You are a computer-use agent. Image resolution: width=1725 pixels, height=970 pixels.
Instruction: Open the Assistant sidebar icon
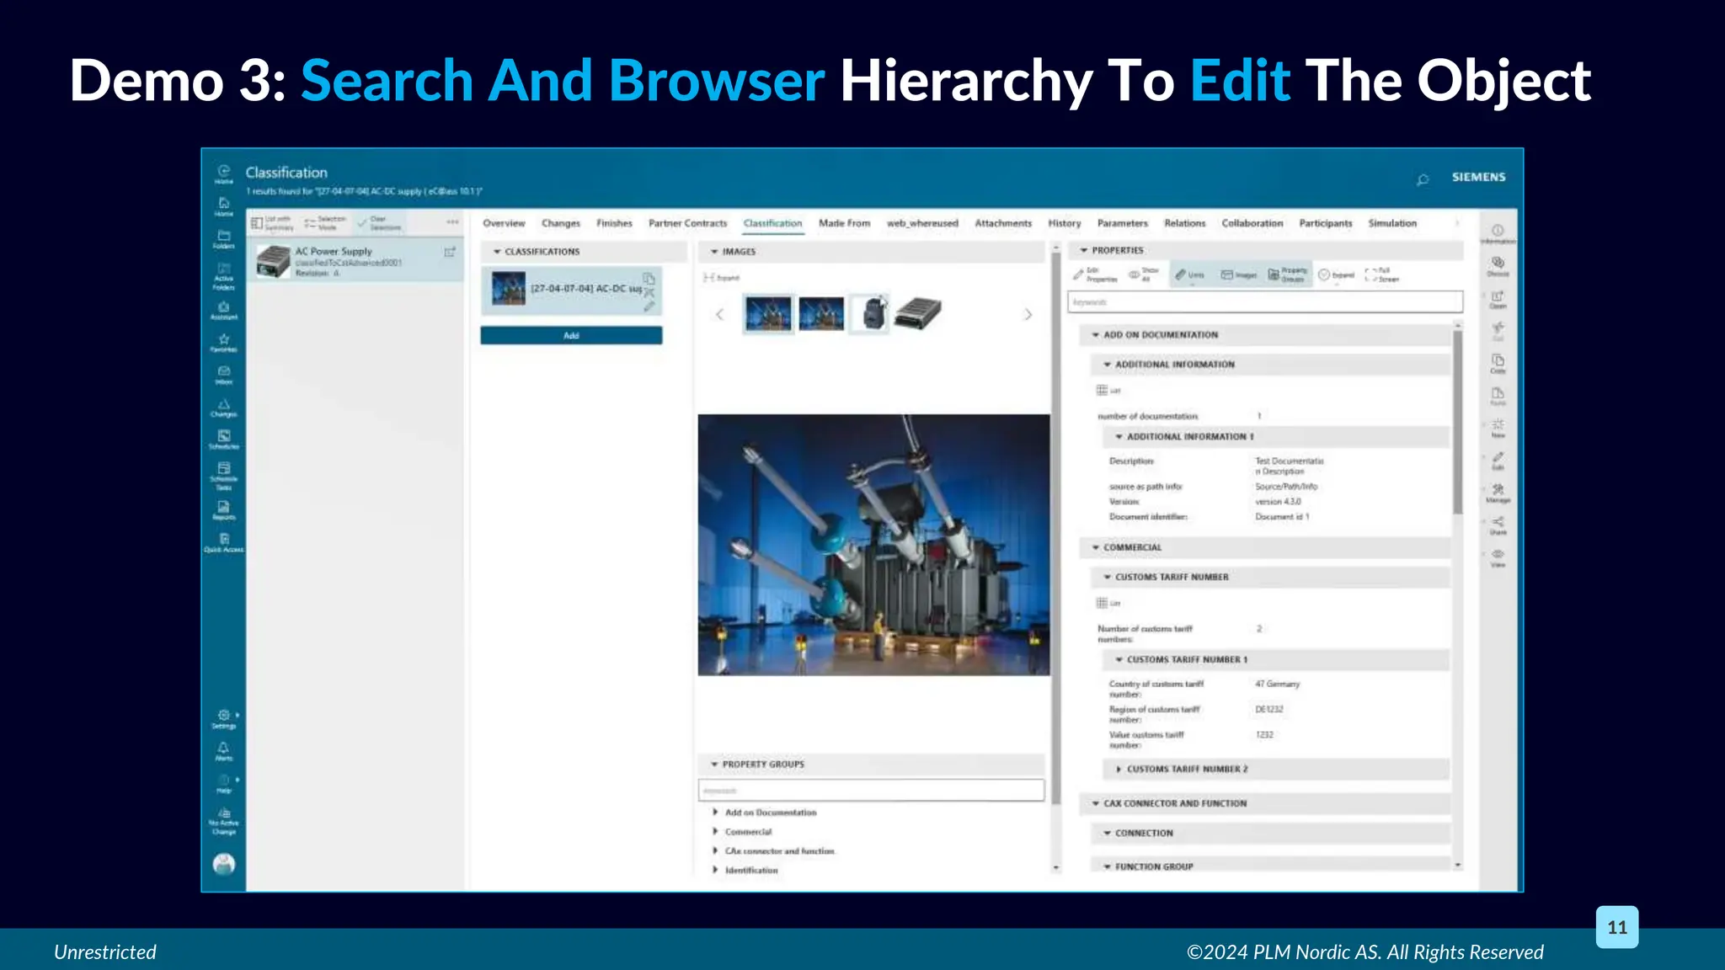[x=224, y=311]
